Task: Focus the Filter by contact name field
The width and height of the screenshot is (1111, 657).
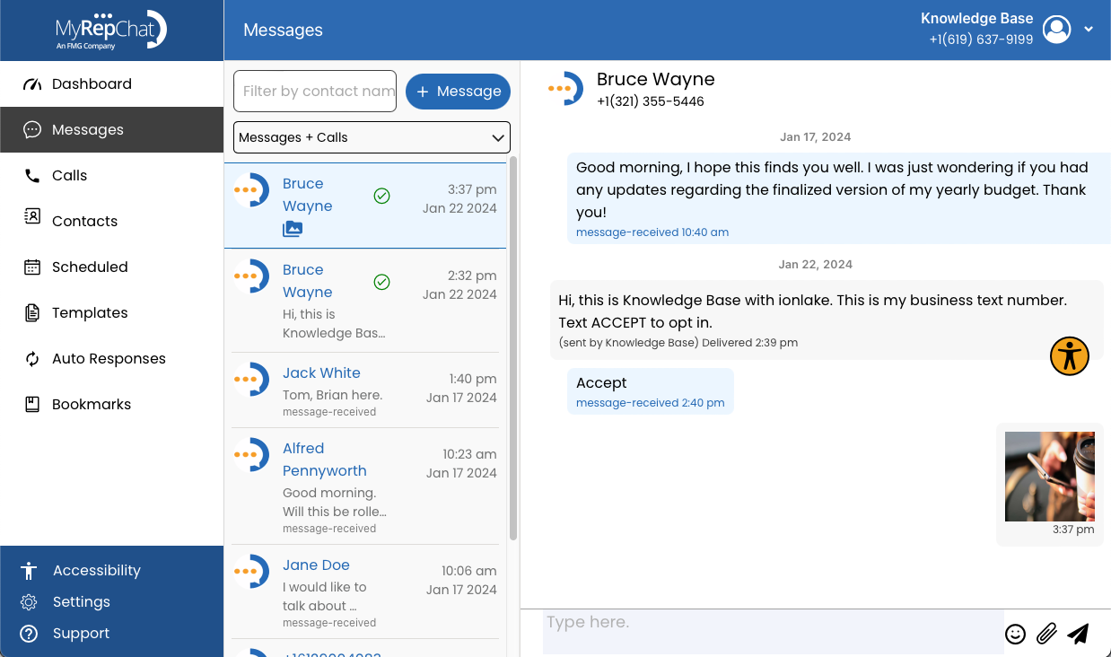Action: [x=315, y=92]
